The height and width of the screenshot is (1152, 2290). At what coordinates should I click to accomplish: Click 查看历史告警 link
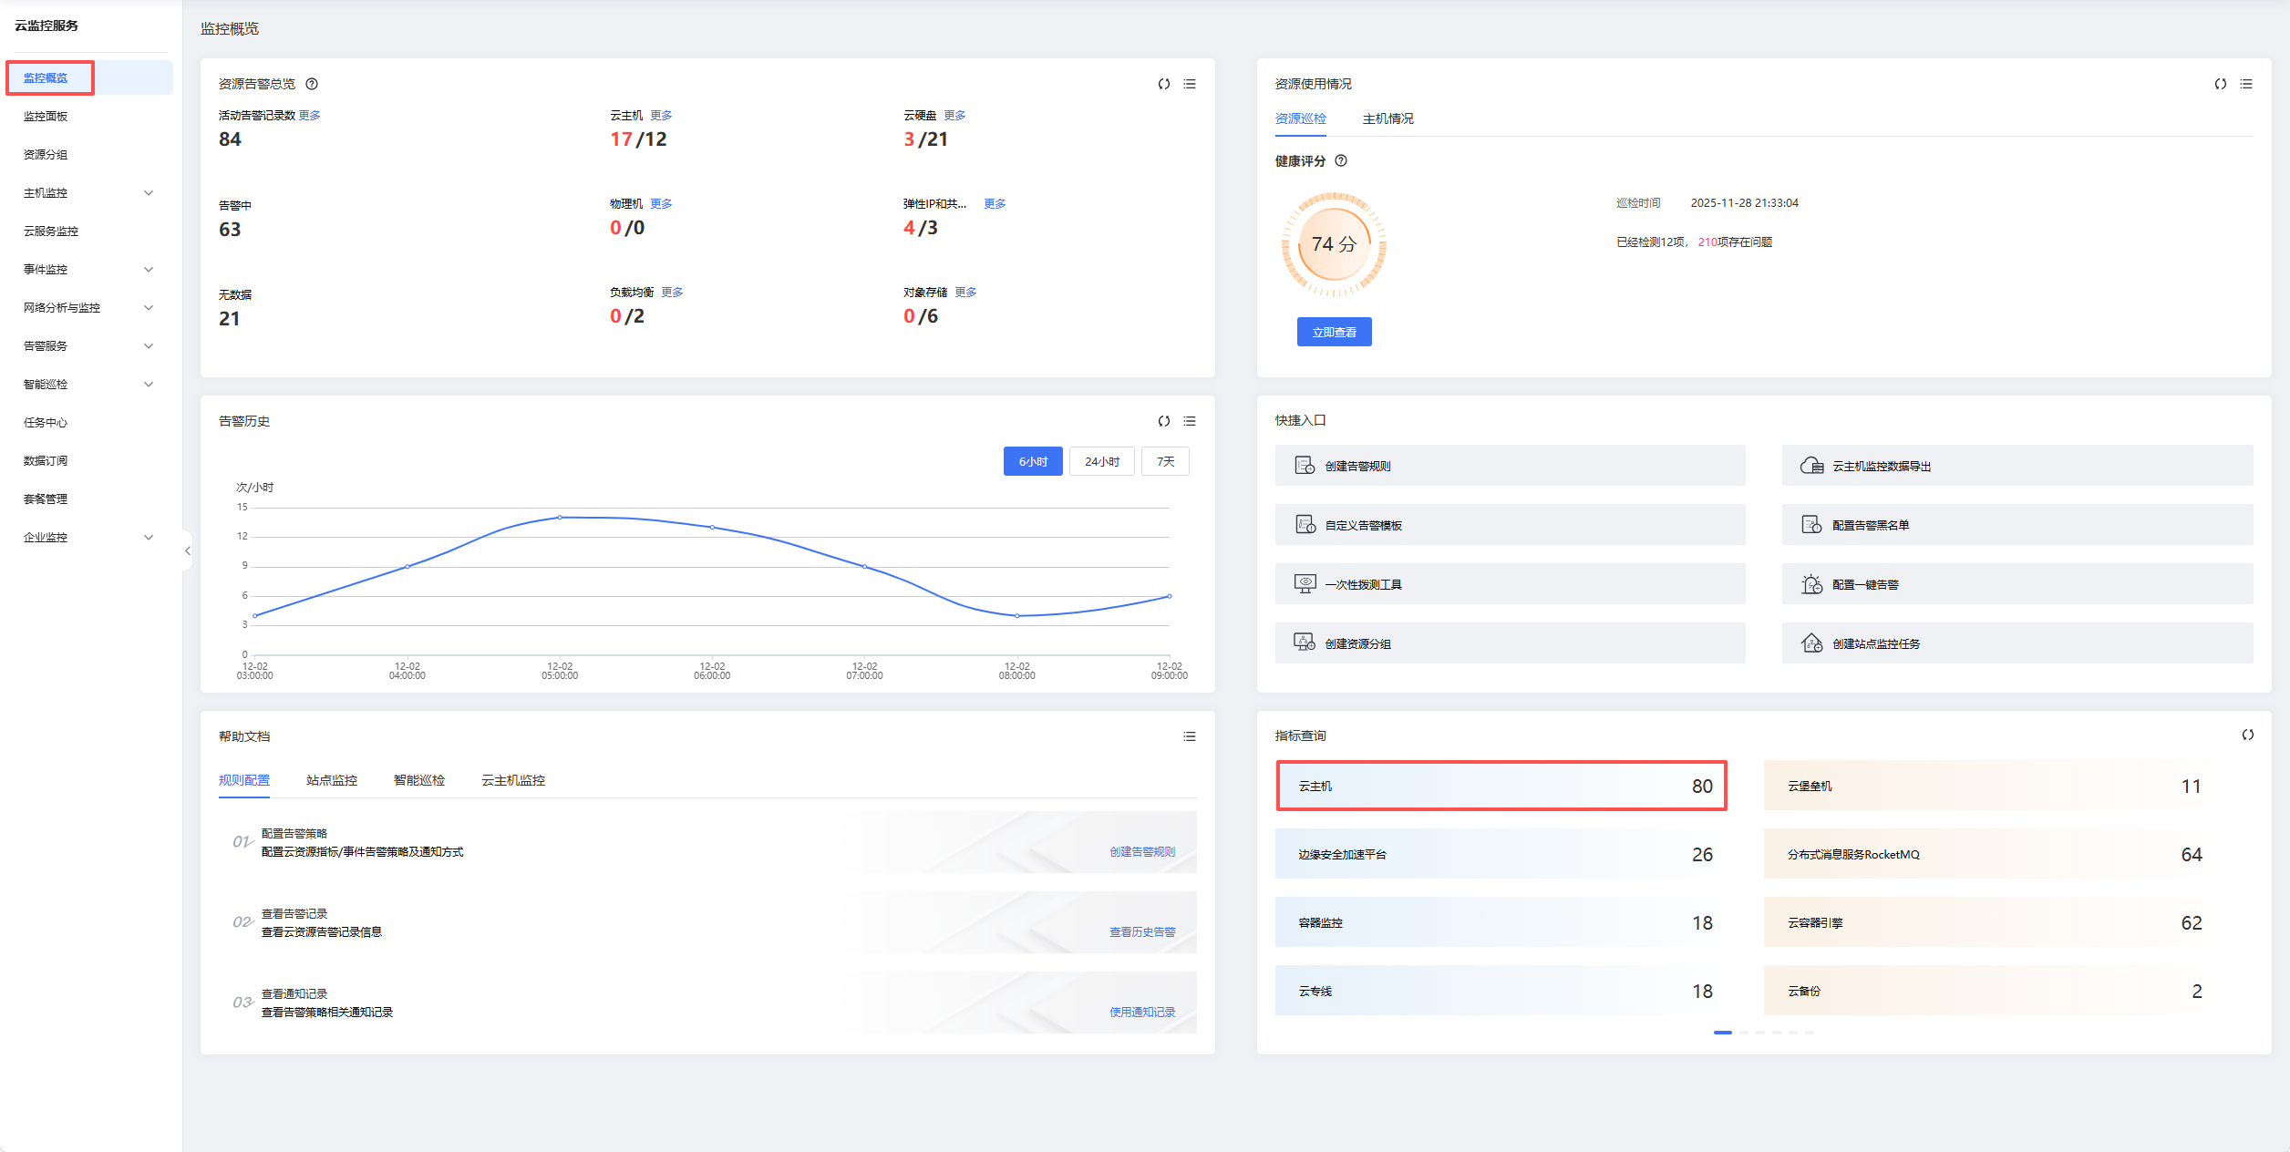1142,932
